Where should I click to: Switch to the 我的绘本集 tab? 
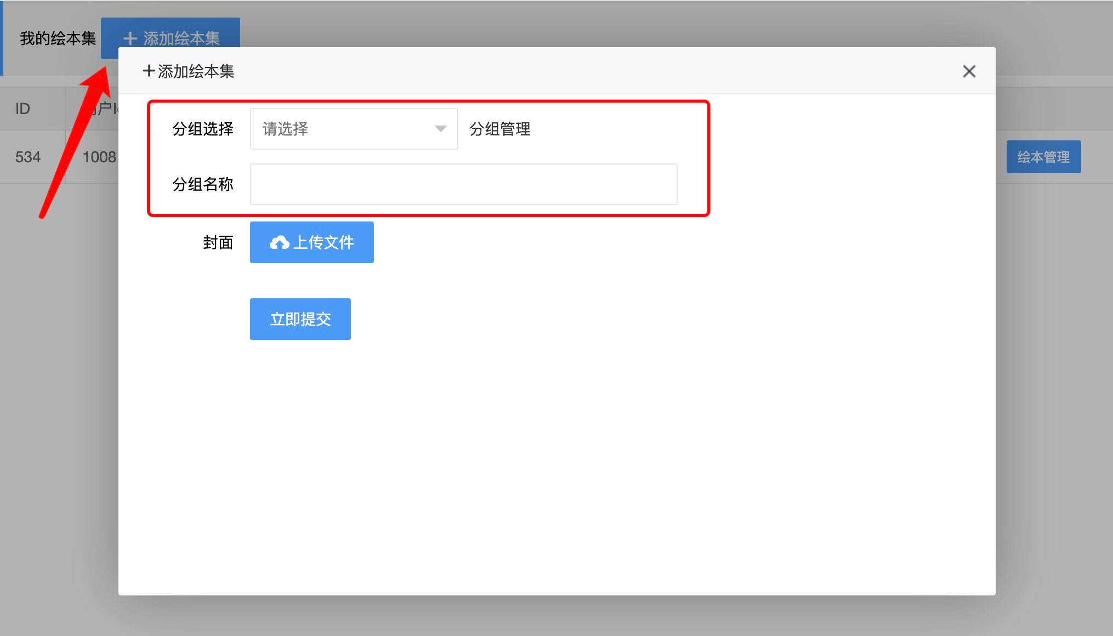(56, 38)
